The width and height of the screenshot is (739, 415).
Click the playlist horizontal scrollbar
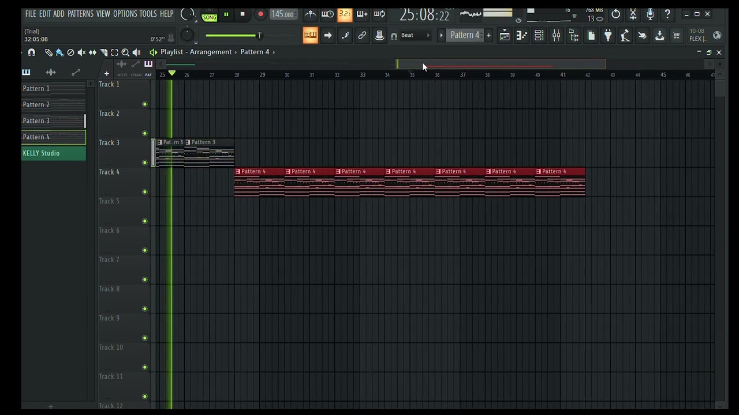click(501, 64)
